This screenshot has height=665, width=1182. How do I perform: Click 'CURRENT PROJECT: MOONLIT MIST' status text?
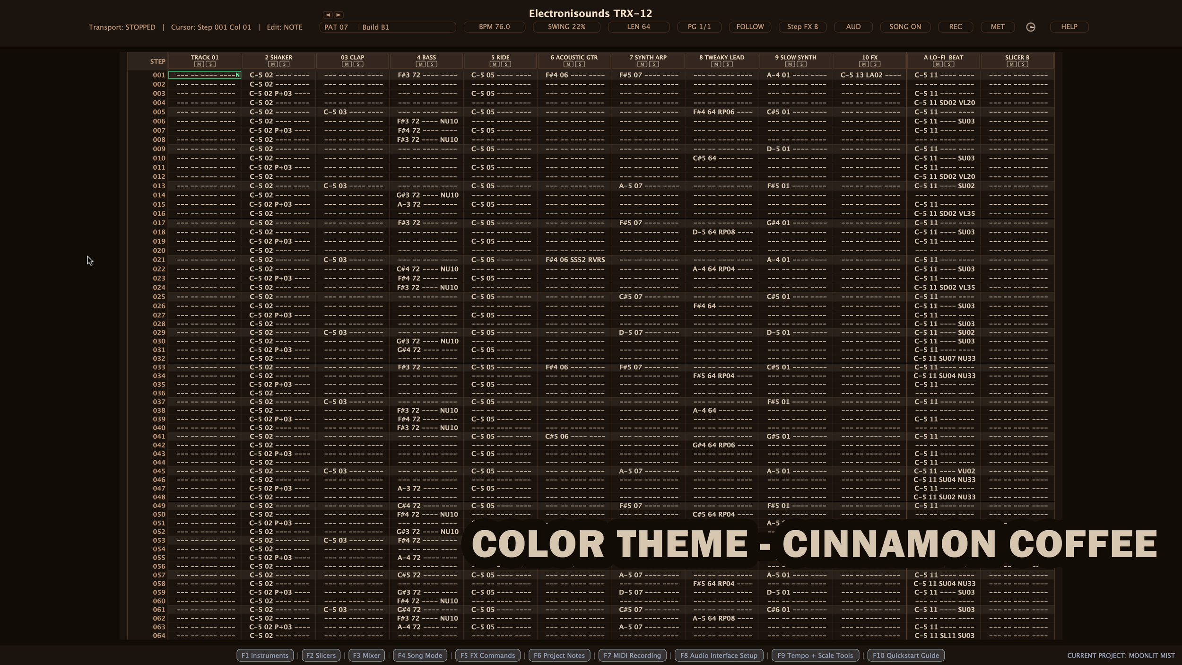(1121, 656)
